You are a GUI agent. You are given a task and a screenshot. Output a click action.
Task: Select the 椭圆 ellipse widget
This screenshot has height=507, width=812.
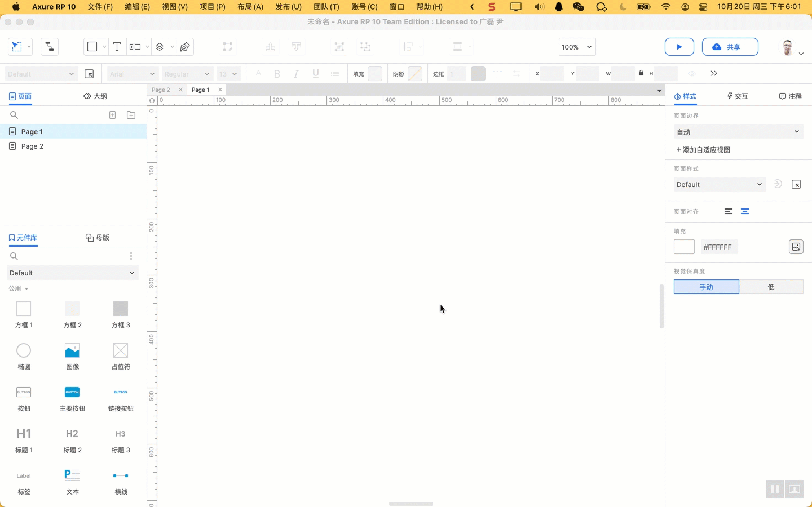click(x=24, y=357)
